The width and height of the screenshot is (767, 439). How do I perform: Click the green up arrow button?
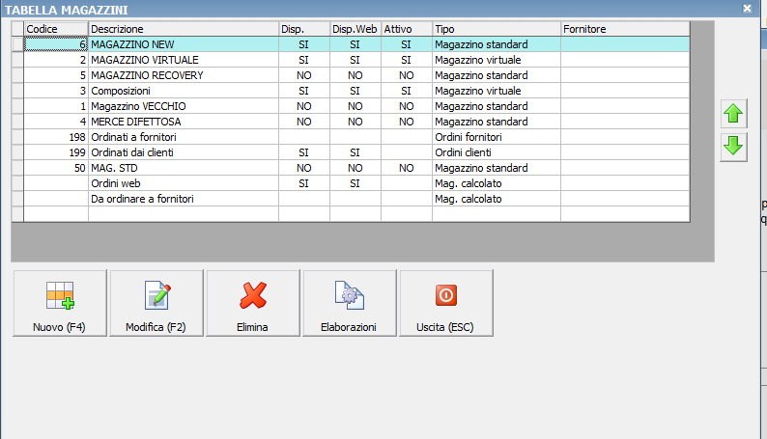[x=733, y=113]
